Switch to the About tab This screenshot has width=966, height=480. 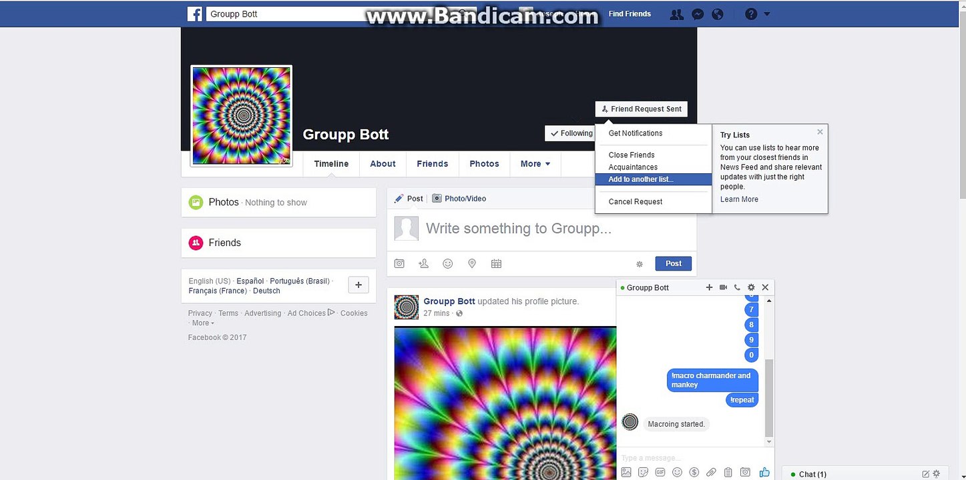point(383,164)
